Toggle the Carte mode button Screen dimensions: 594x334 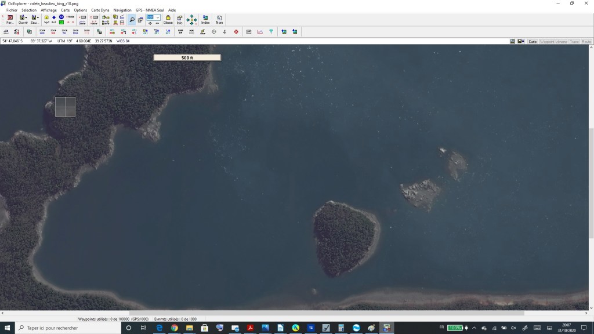click(x=532, y=42)
